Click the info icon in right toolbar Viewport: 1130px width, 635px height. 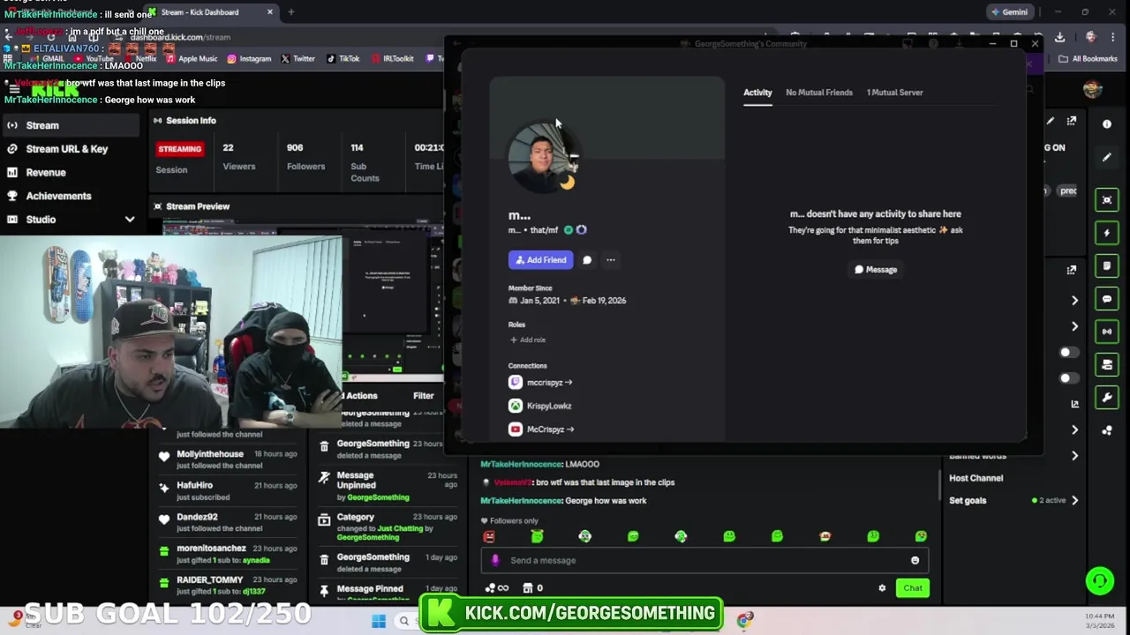coord(1107,124)
